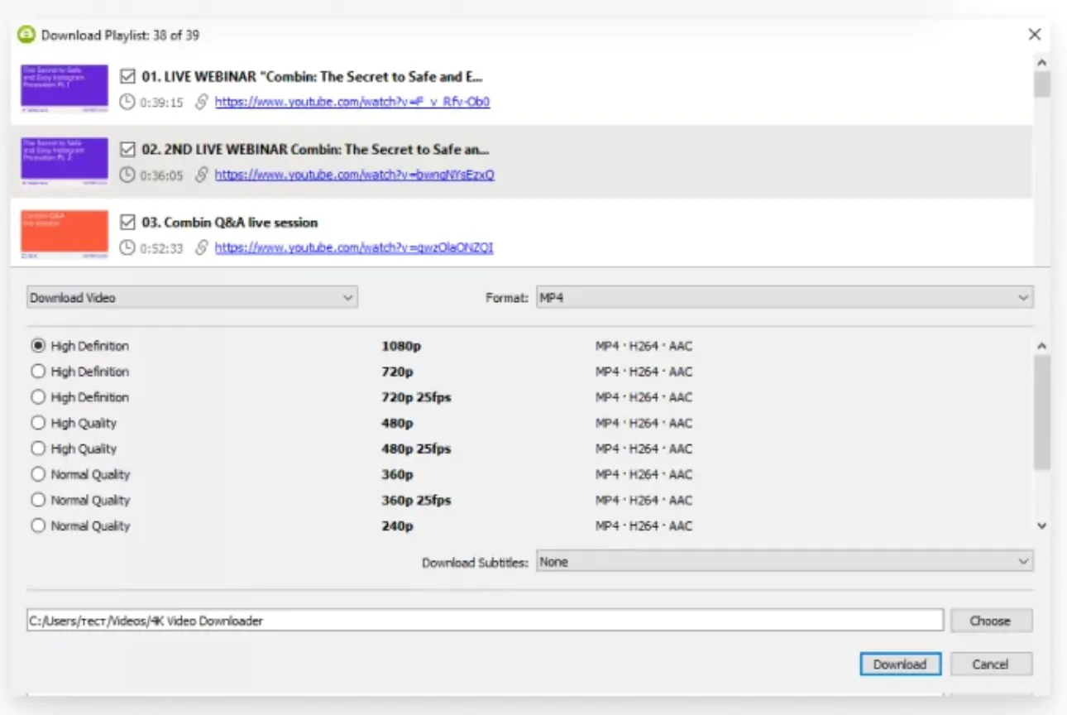Choose the 240p Normal Quality radio button
This screenshot has height=715, width=1067.
(38, 525)
